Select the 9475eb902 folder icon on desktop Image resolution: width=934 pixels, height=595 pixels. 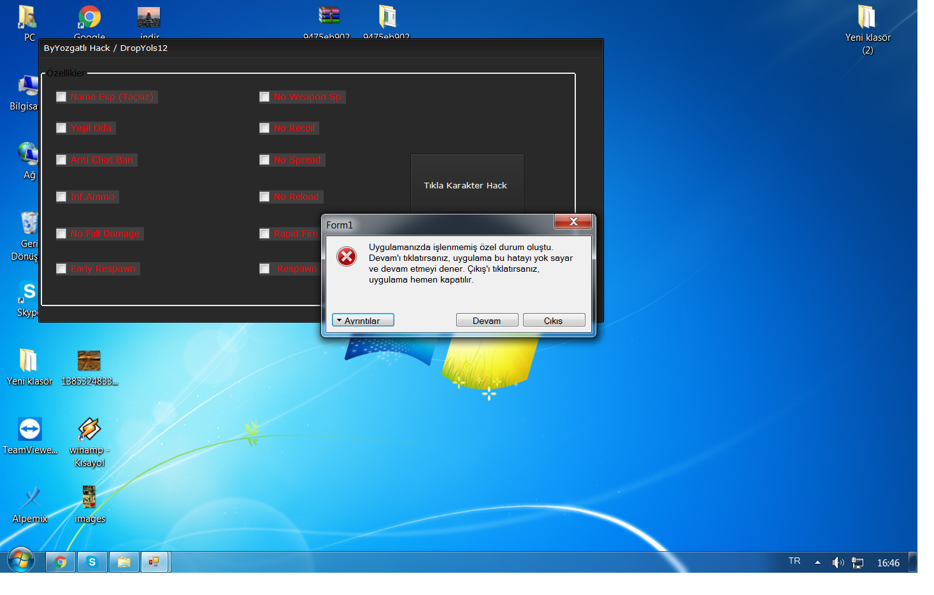(387, 23)
